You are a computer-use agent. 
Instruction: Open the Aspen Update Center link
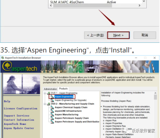pyautogui.click(x=19, y=128)
